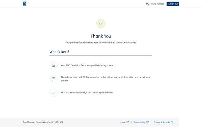The image size is (202, 127).
Task: Open the Legal footer link
Action: click(123, 122)
